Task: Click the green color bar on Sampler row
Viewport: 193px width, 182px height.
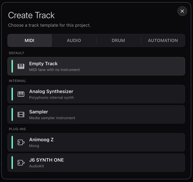Action: [x=12, y=114]
